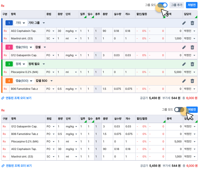Open 박정민 doctor dropdown for Pilocarpine in 정제 필요 group

(x=190, y=72)
